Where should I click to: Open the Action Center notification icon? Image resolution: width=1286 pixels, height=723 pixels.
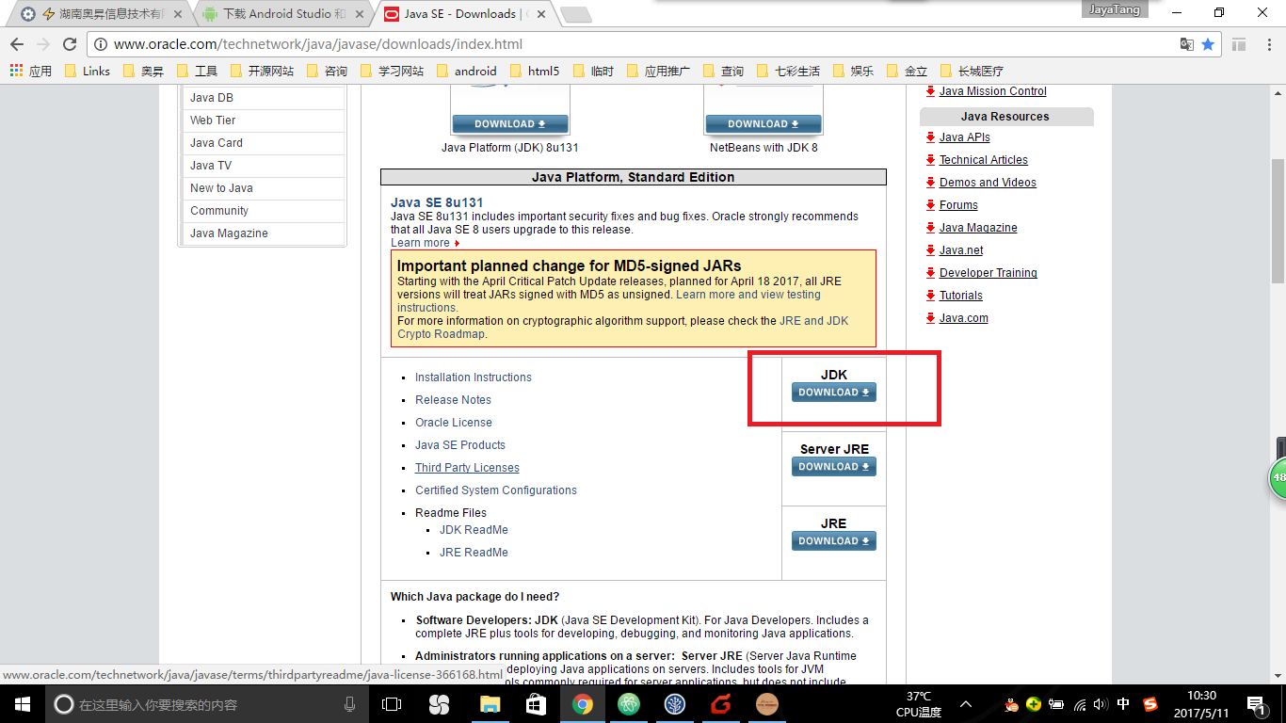click(x=1255, y=704)
